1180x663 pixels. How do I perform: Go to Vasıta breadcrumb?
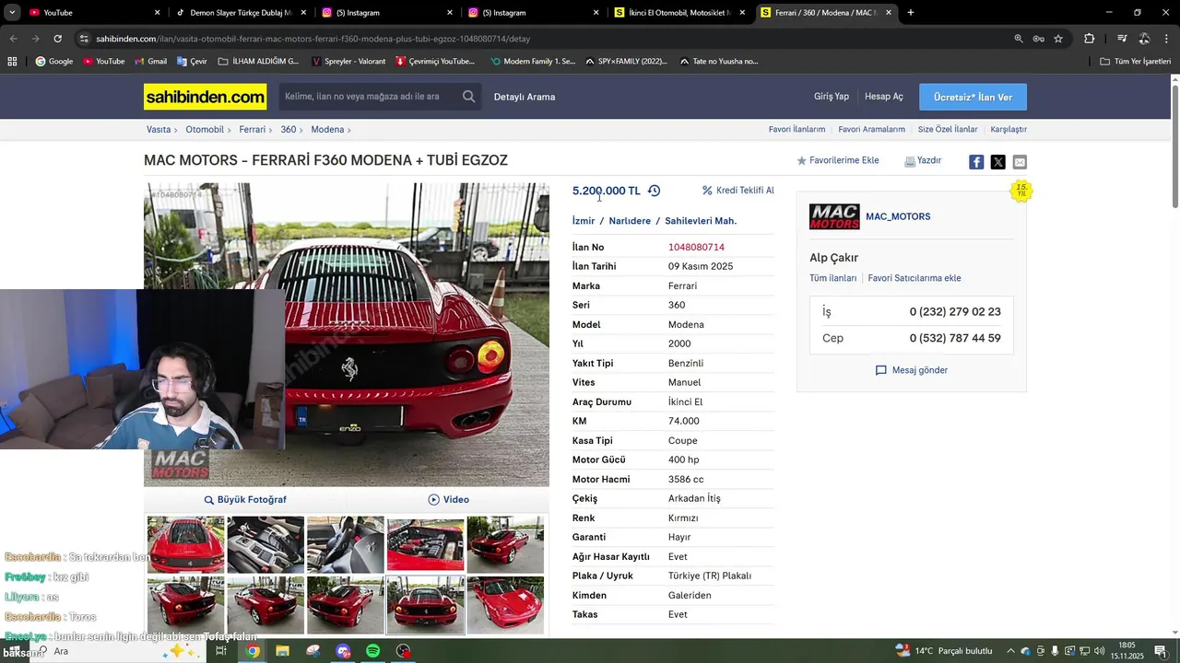[159, 130]
